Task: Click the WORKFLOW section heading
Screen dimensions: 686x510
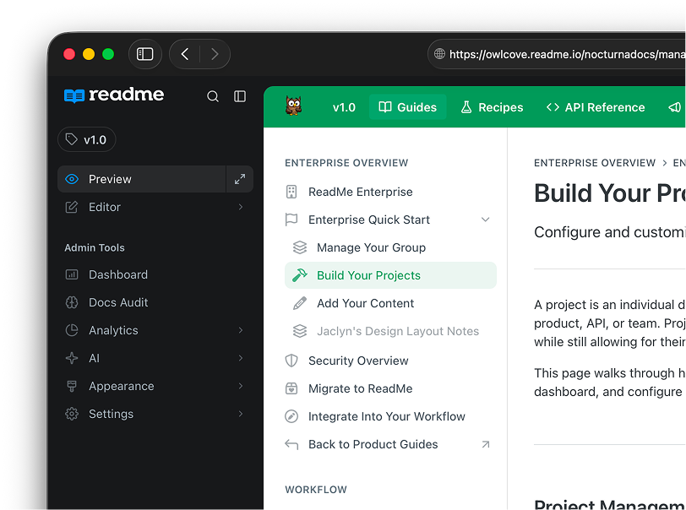Action: tap(316, 490)
